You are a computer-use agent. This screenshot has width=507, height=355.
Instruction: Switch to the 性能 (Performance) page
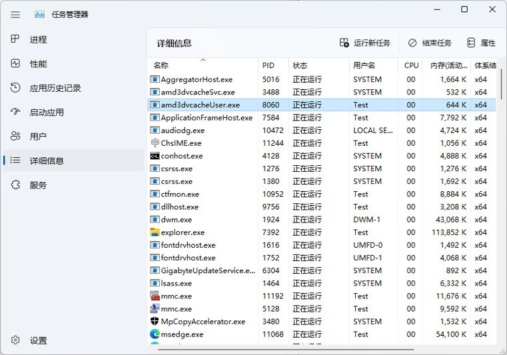(73, 64)
